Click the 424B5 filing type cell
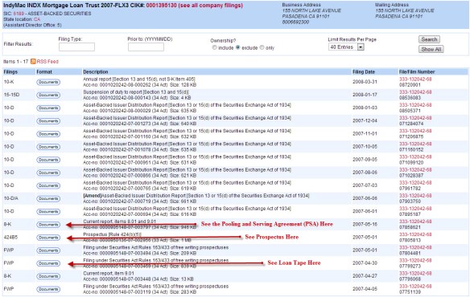470x297 pixels. tap(10, 237)
